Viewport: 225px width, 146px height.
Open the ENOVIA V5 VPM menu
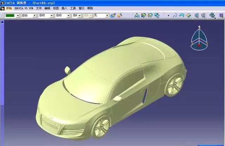tap(24, 8)
